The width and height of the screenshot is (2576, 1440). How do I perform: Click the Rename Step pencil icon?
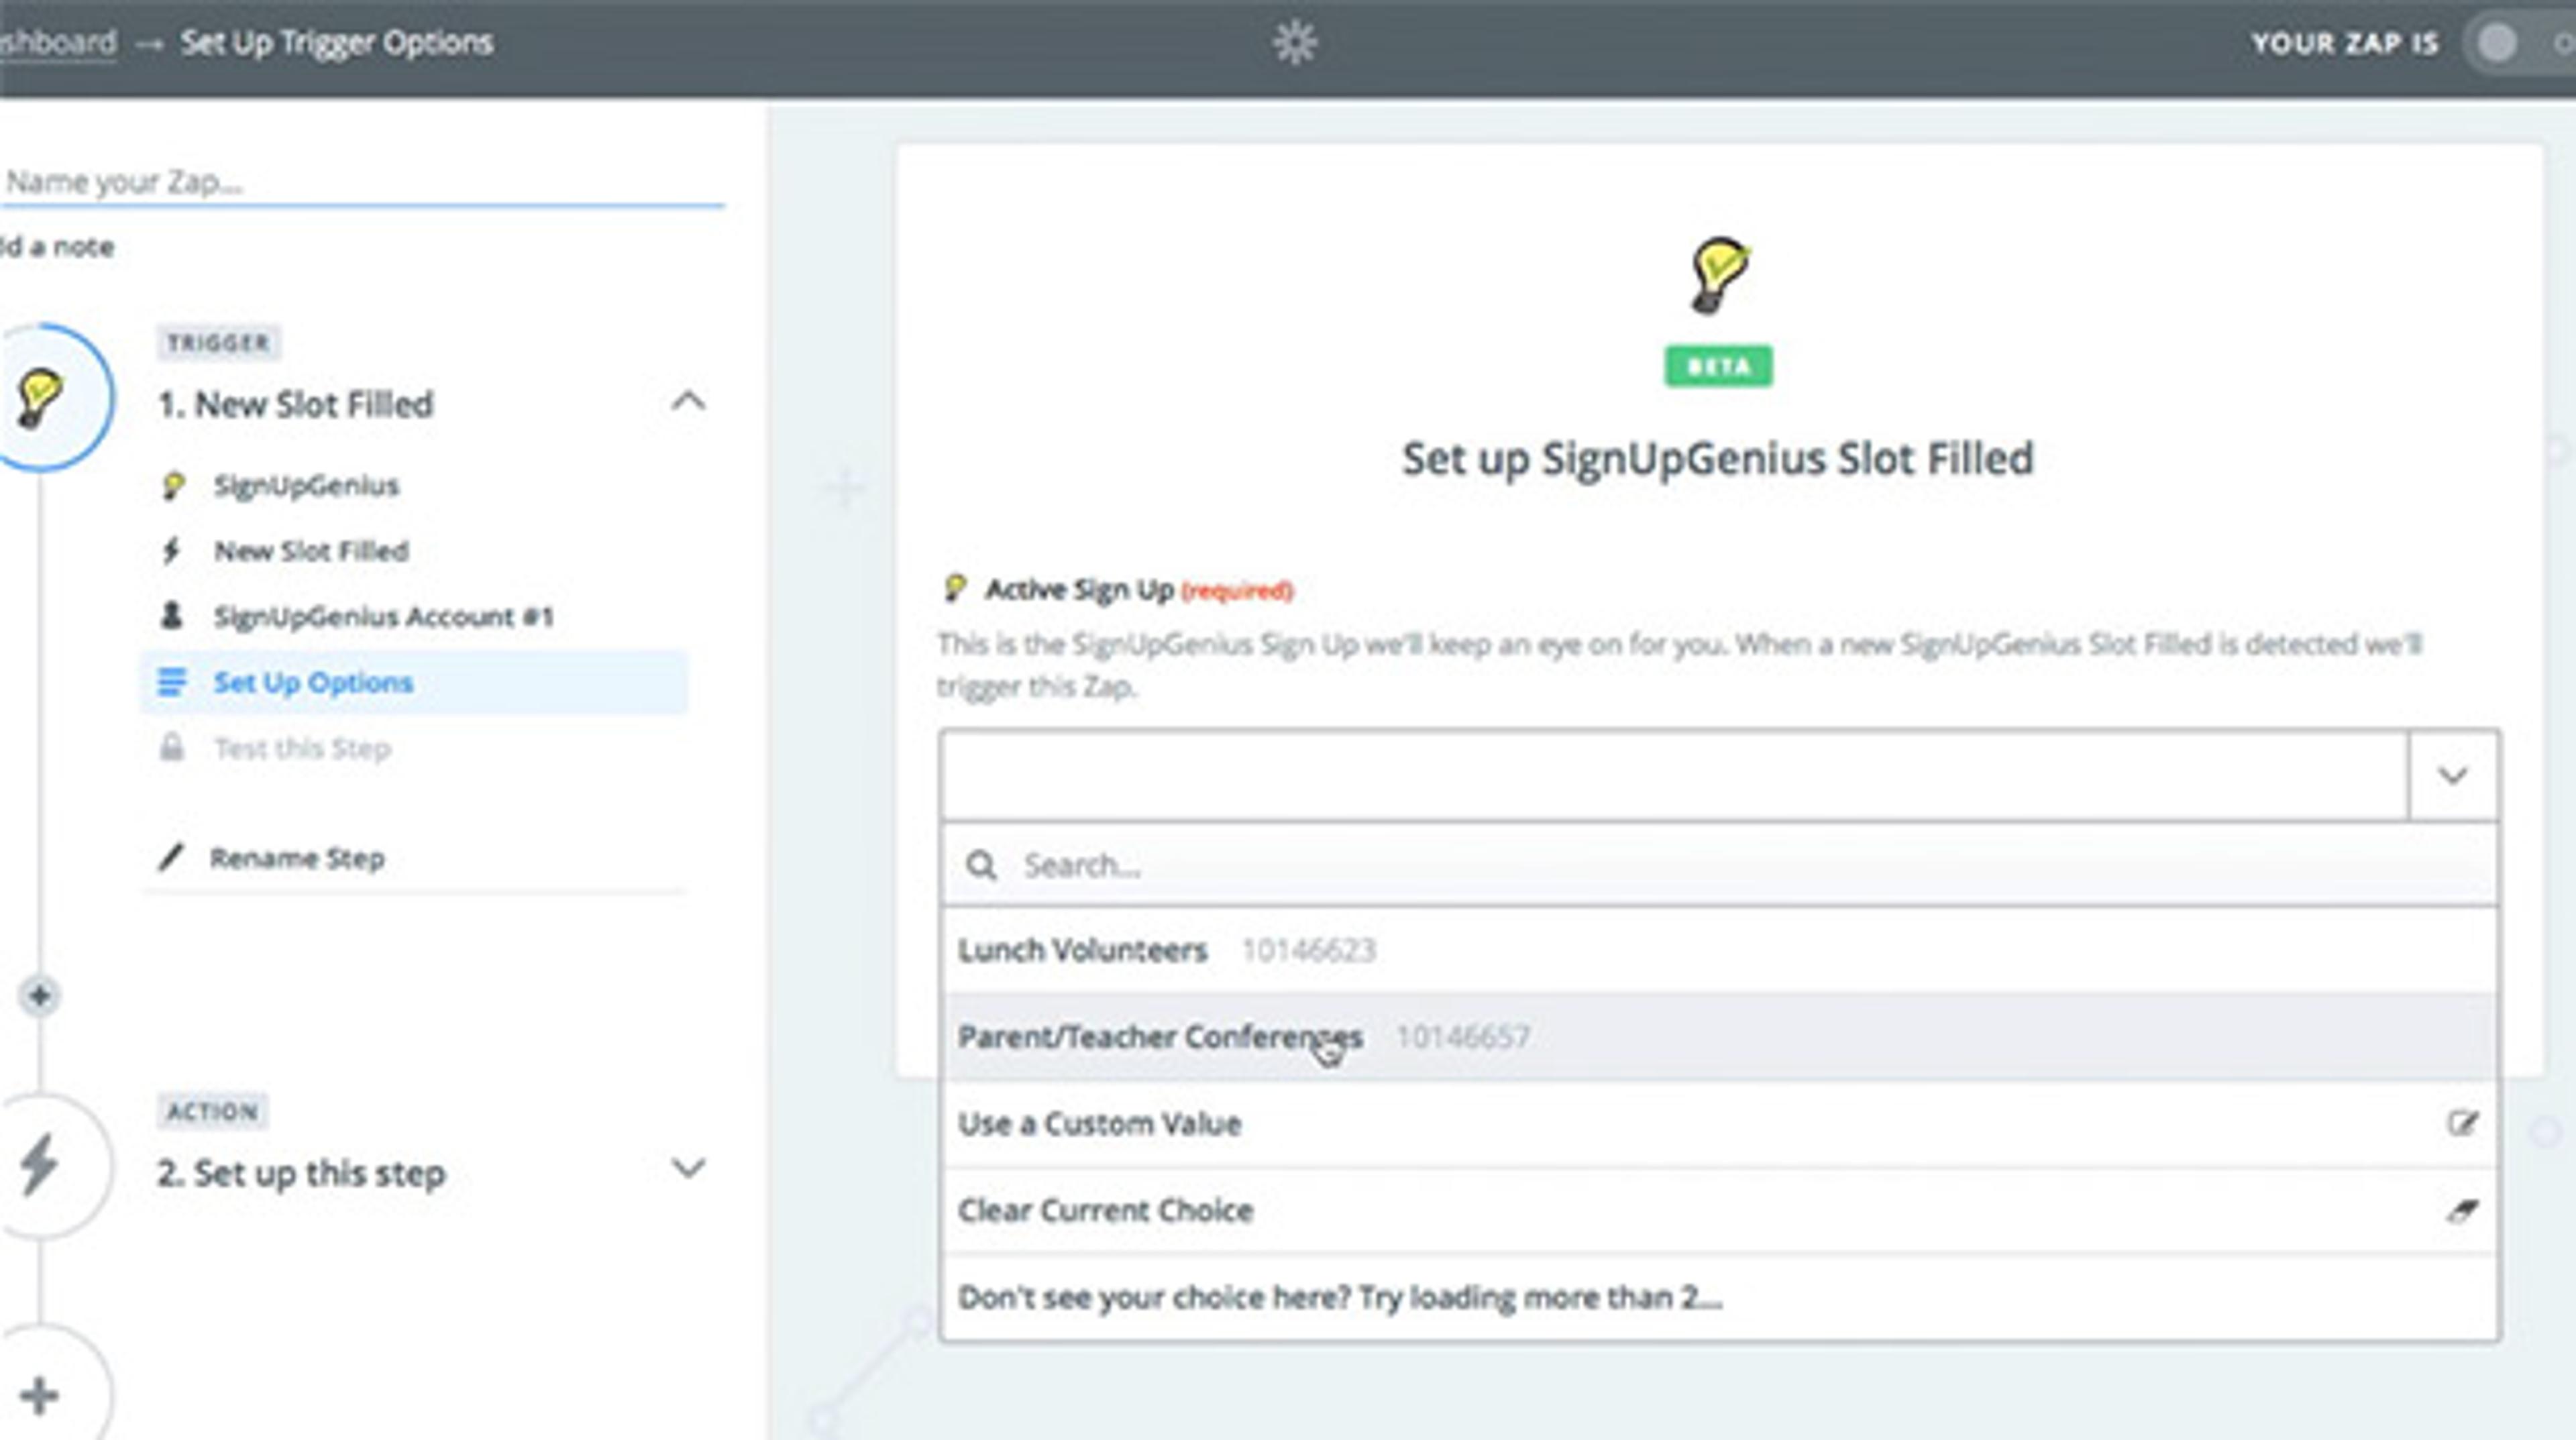point(172,858)
